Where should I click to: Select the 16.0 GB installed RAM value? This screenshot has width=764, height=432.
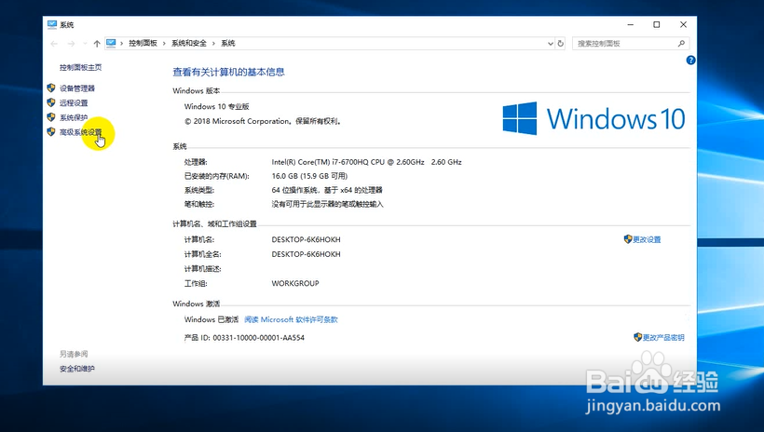pyautogui.click(x=309, y=176)
